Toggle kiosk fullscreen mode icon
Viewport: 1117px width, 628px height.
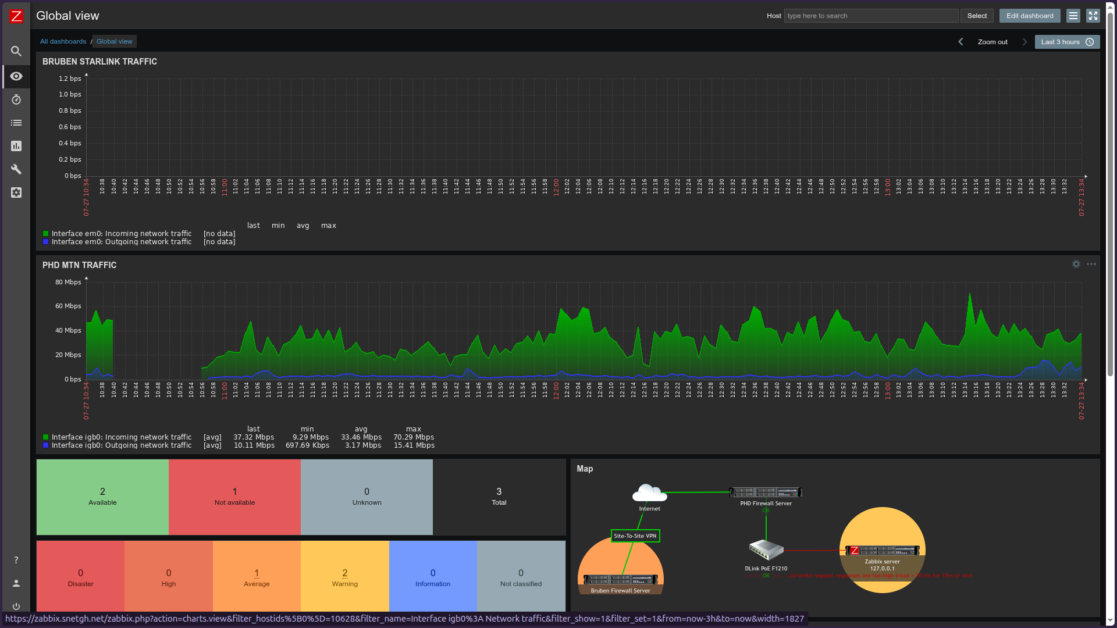tap(1093, 16)
